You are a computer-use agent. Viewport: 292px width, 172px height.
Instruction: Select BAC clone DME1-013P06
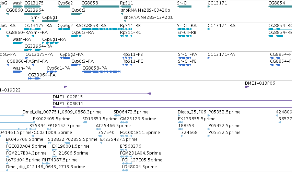point(260,83)
